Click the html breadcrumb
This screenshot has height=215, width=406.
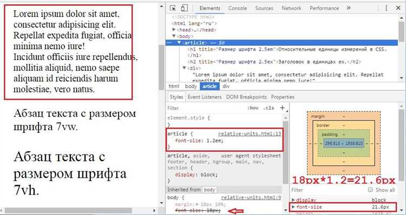pos(174,86)
